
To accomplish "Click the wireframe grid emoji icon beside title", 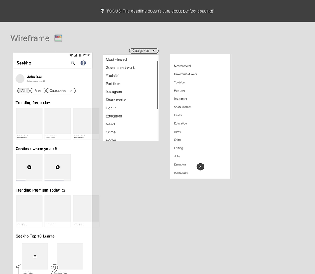I will click(58, 38).
